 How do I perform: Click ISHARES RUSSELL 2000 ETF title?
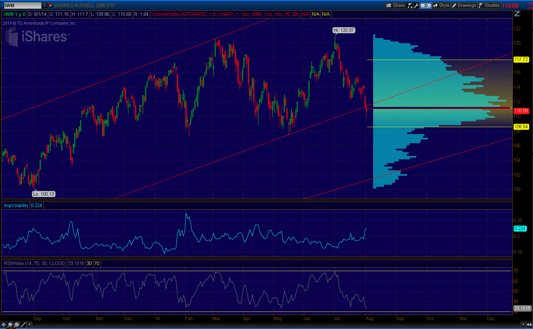coord(84,5)
